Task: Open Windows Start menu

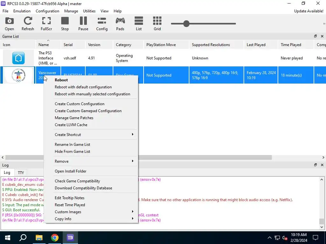Action: pos(8,238)
